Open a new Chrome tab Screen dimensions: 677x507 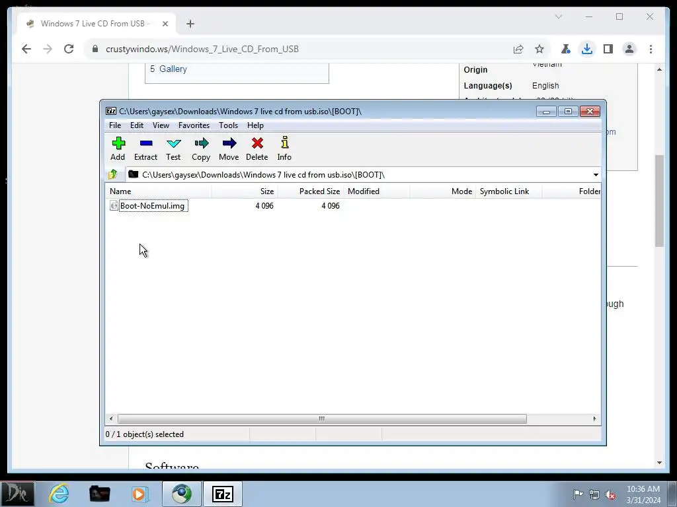190,24
